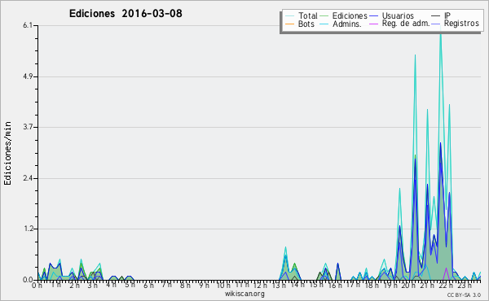Click the black IP legend line swatch

point(436,15)
